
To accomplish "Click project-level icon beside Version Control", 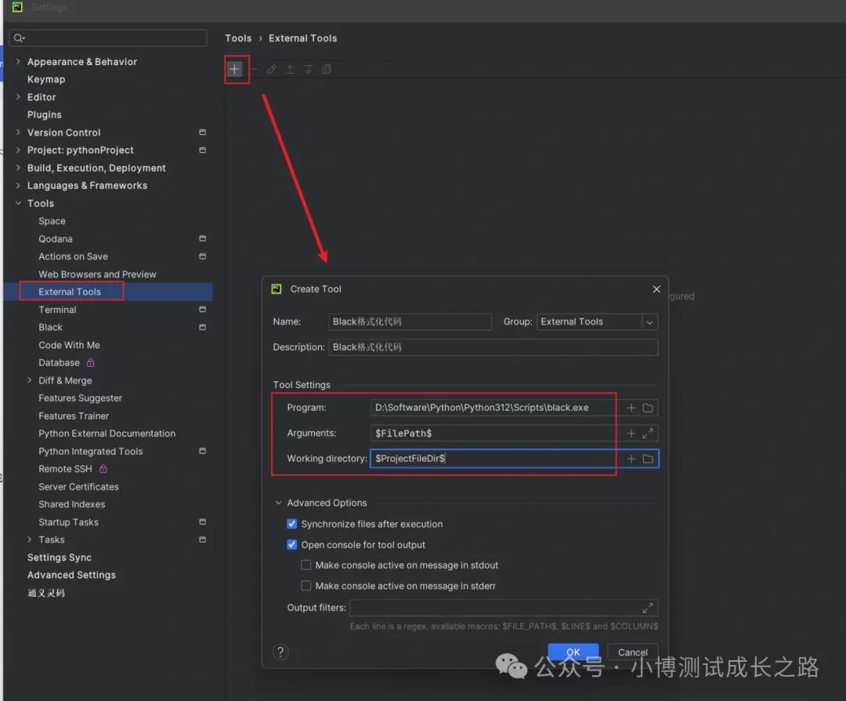I will tap(202, 133).
